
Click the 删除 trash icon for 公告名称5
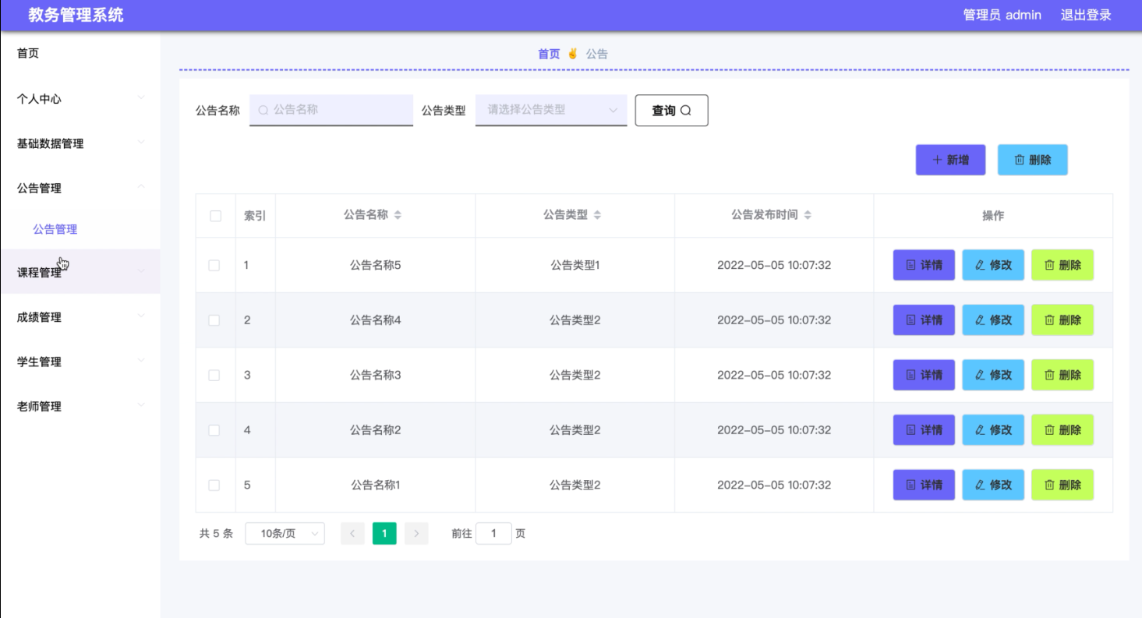(x=1050, y=265)
